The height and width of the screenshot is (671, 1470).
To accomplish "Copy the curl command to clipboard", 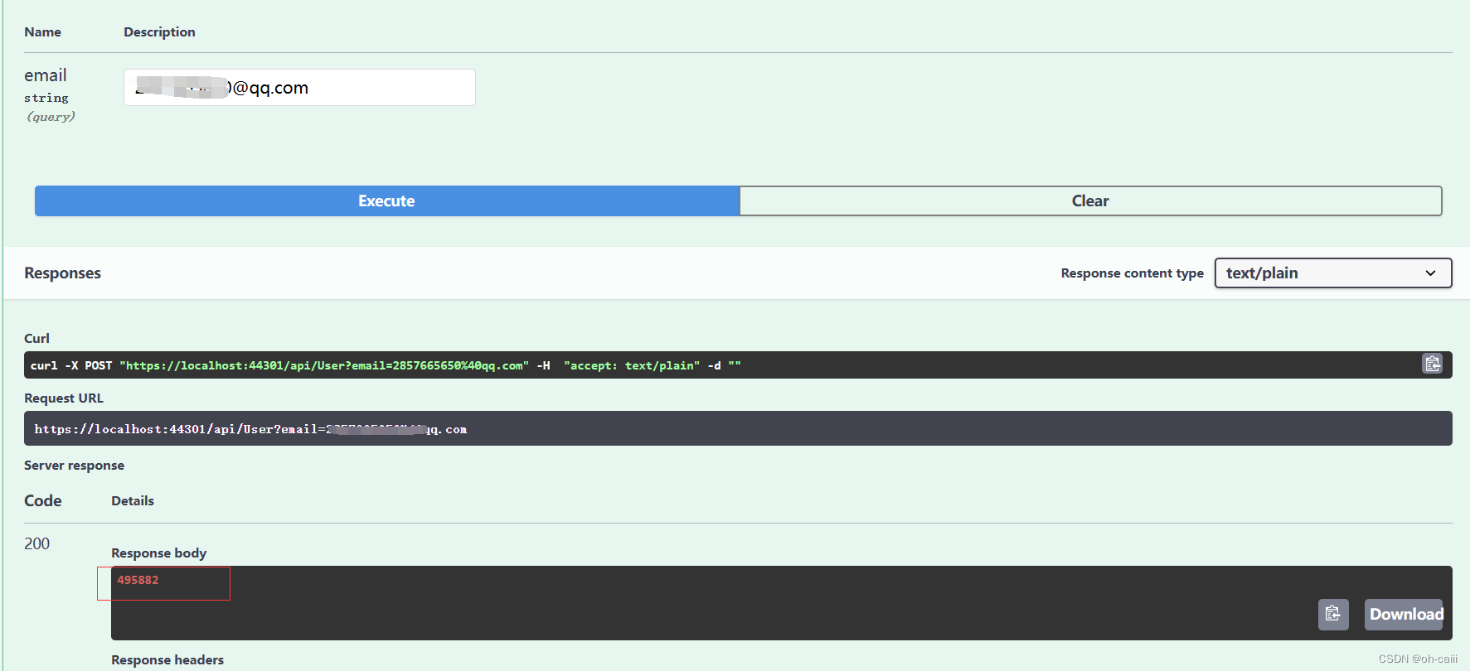I will [x=1433, y=364].
